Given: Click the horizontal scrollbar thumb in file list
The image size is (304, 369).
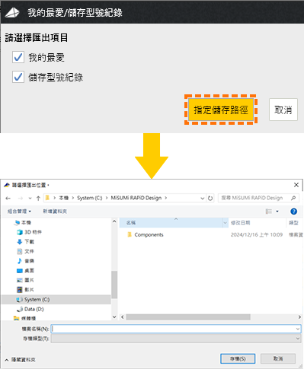Looking at the screenshot, I should pyautogui.click(x=188, y=317).
